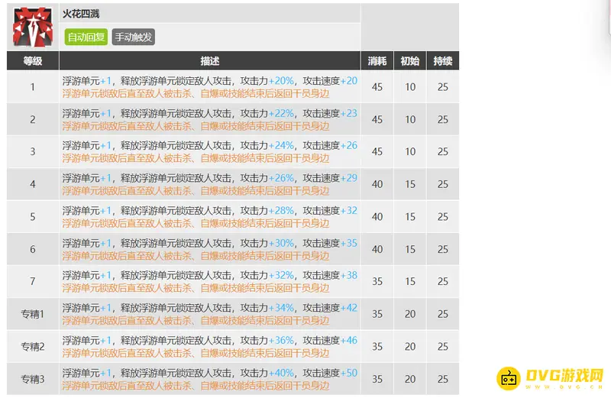Click the green 自动回复 tag
The height and width of the screenshot is (398, 611).
(86, 37)
